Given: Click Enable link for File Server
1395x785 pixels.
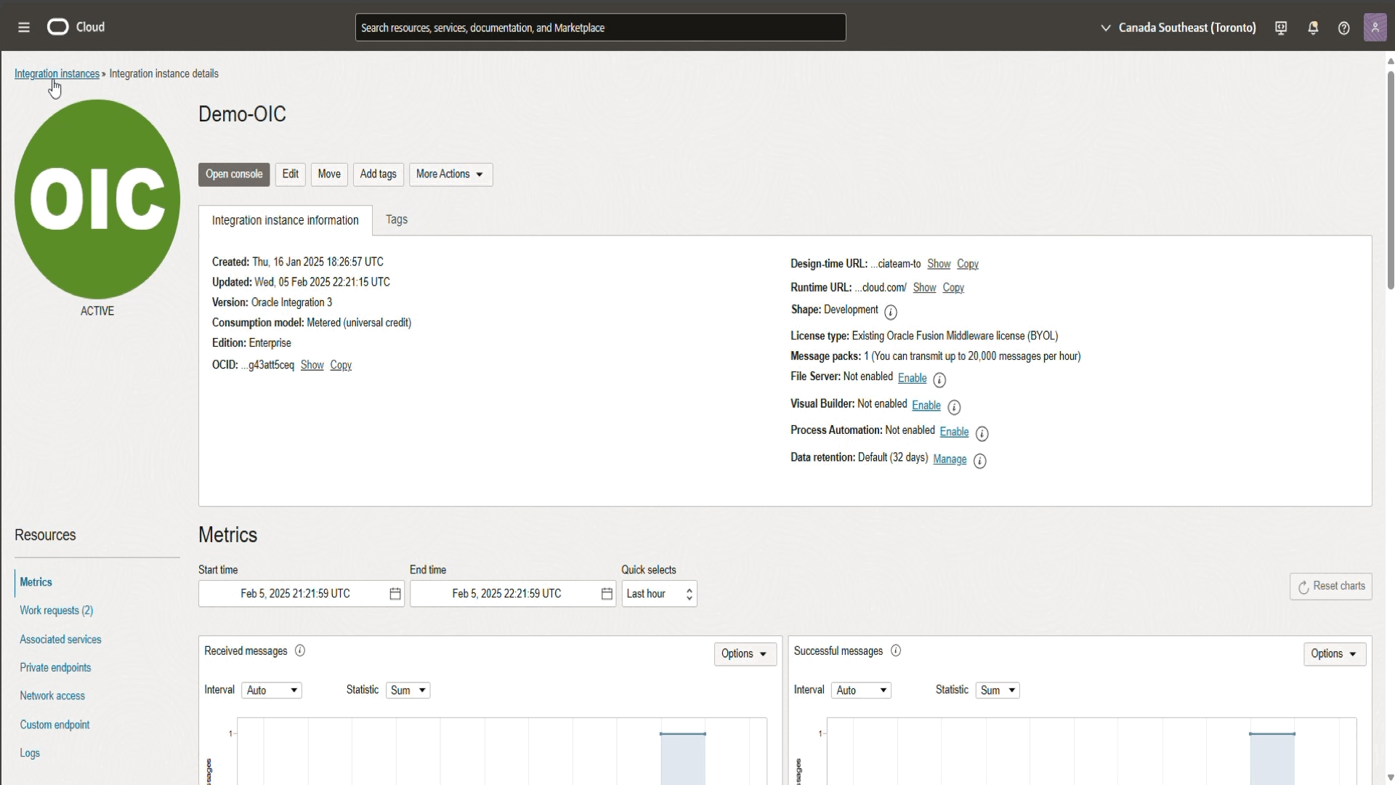Looking at the screenshot, I should point(912,378).
